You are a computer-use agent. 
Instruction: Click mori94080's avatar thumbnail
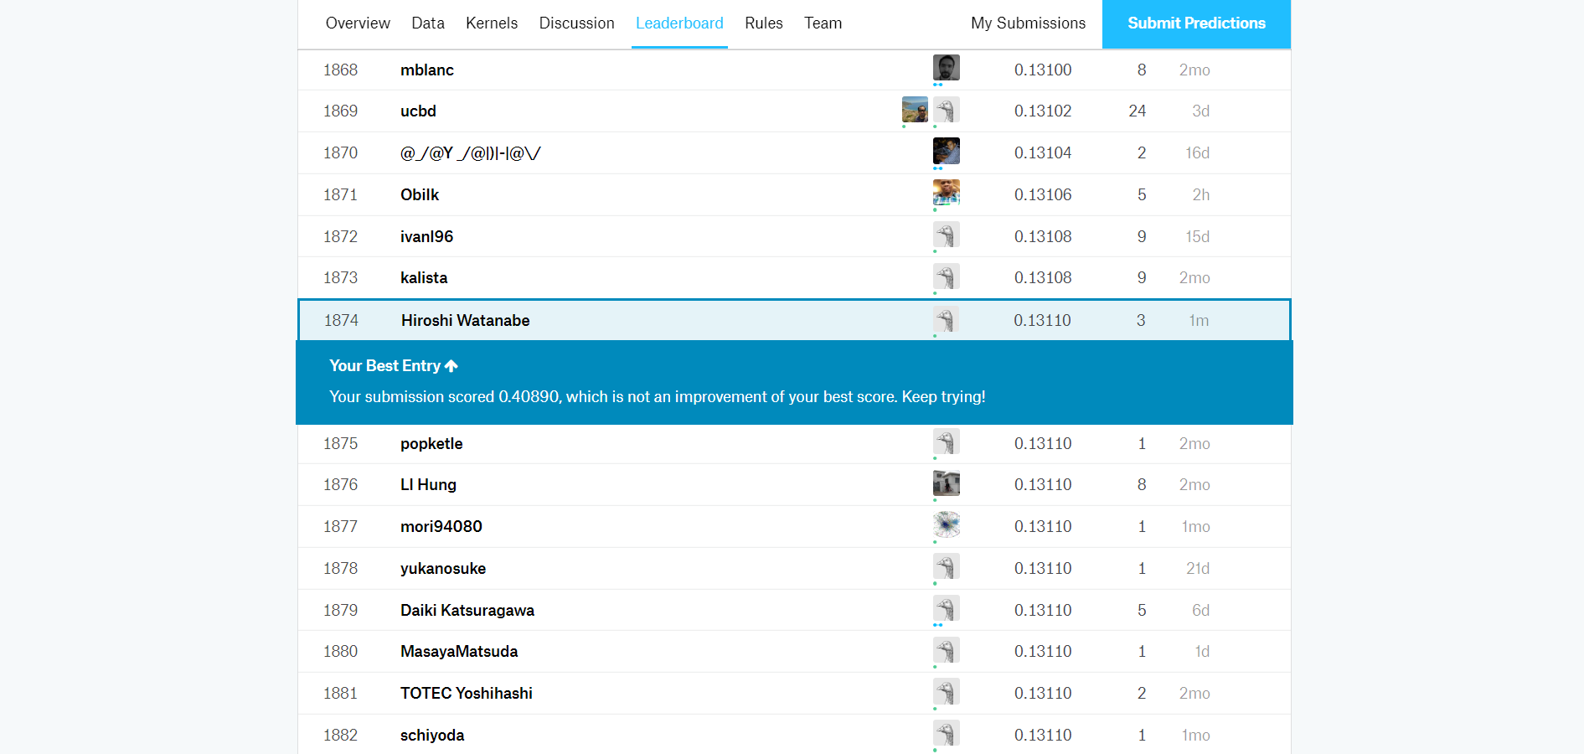(x=946, y=525)
